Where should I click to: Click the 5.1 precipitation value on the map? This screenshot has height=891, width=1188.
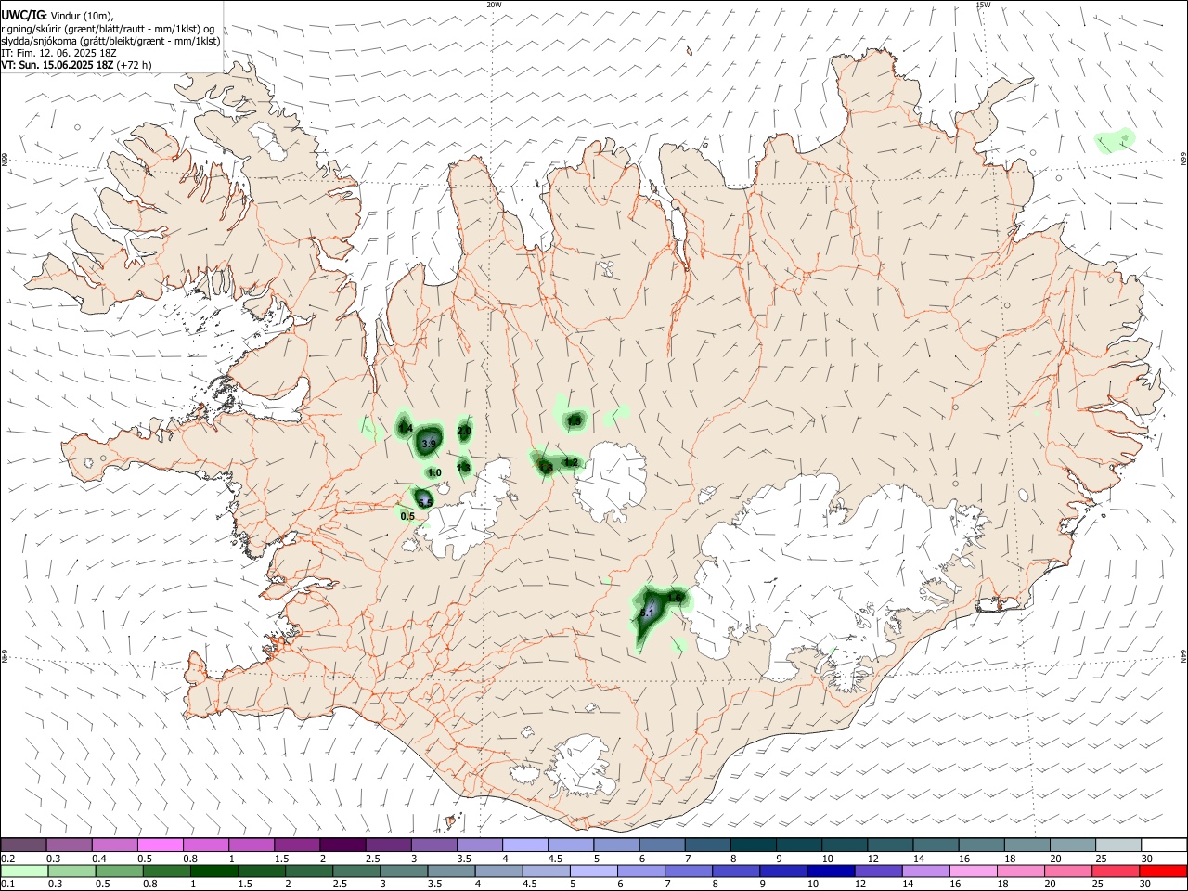pos(648,613)
